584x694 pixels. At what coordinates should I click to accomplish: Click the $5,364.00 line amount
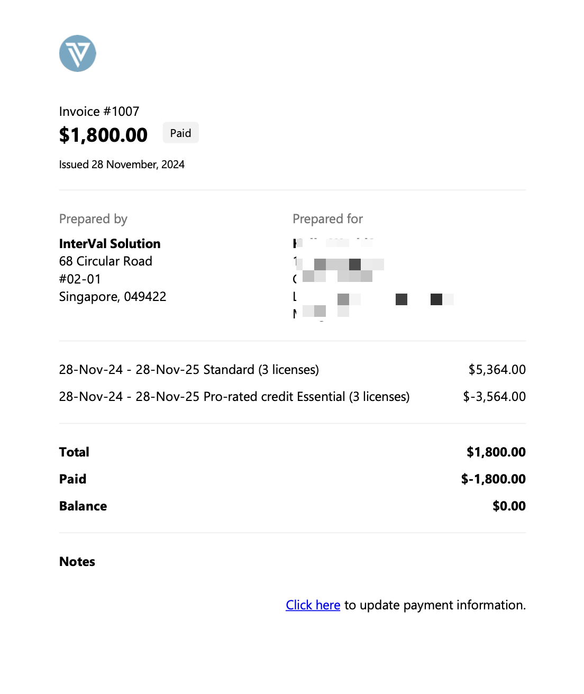pyautogui.click(x=497, y=370)
